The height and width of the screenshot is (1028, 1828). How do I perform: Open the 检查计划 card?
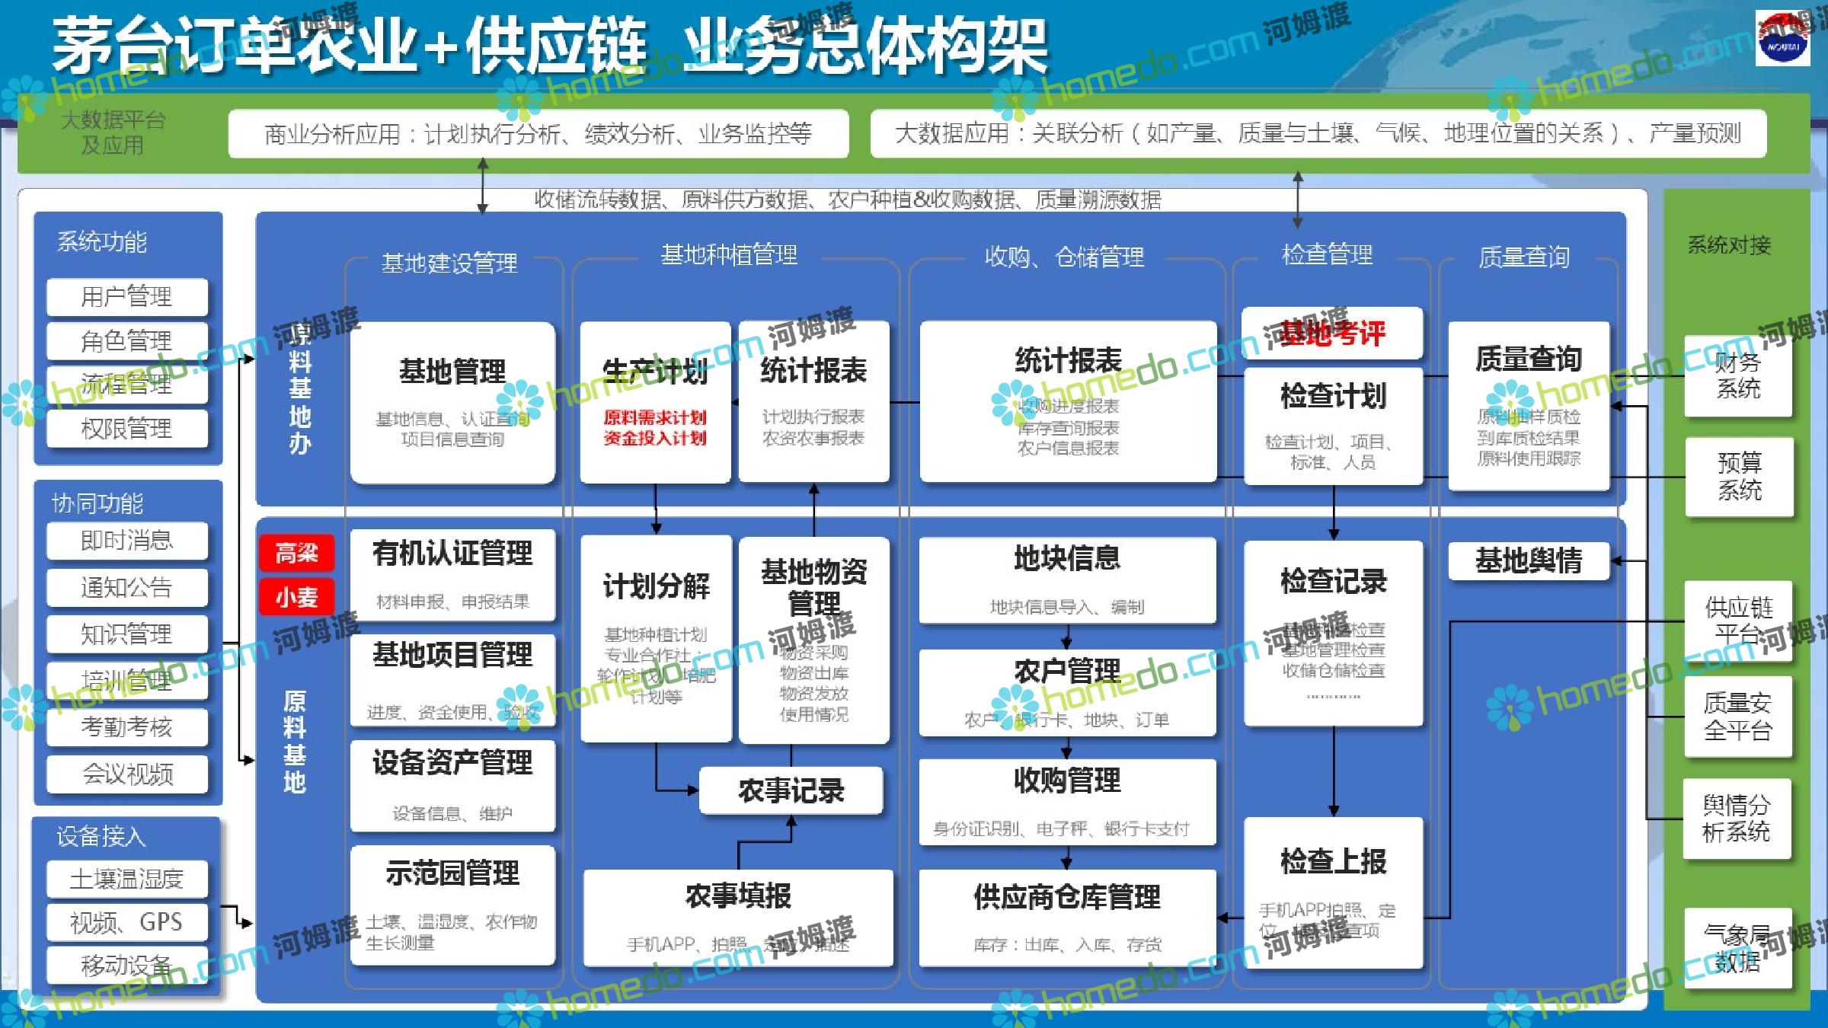point(1333,426)
